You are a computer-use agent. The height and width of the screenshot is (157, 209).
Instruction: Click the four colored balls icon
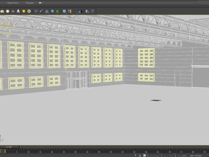(70, 11)
